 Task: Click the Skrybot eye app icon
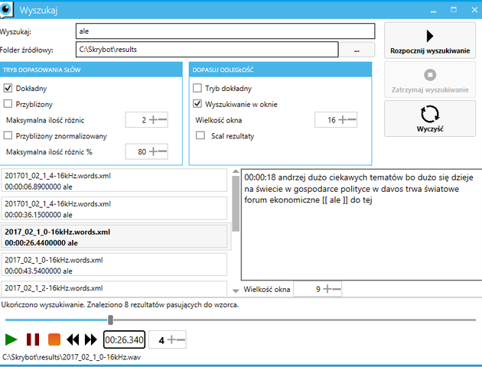tap(6, 9)
